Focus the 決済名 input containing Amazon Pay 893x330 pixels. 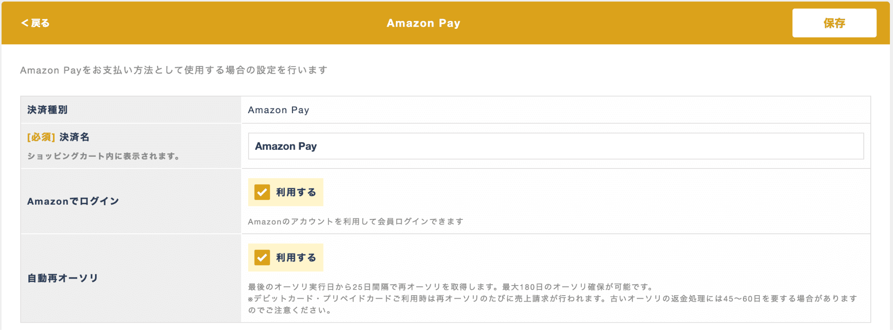(x=556, y=146)
